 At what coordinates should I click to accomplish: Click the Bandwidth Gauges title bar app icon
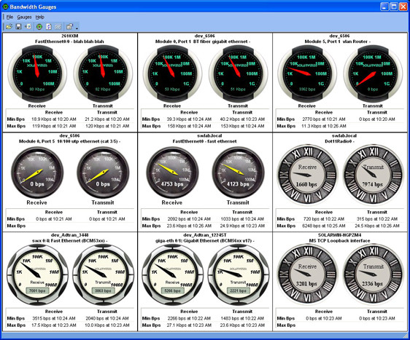[5, 7]
